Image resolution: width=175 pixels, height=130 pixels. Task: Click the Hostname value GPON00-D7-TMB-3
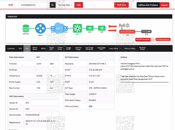[97, 64]
